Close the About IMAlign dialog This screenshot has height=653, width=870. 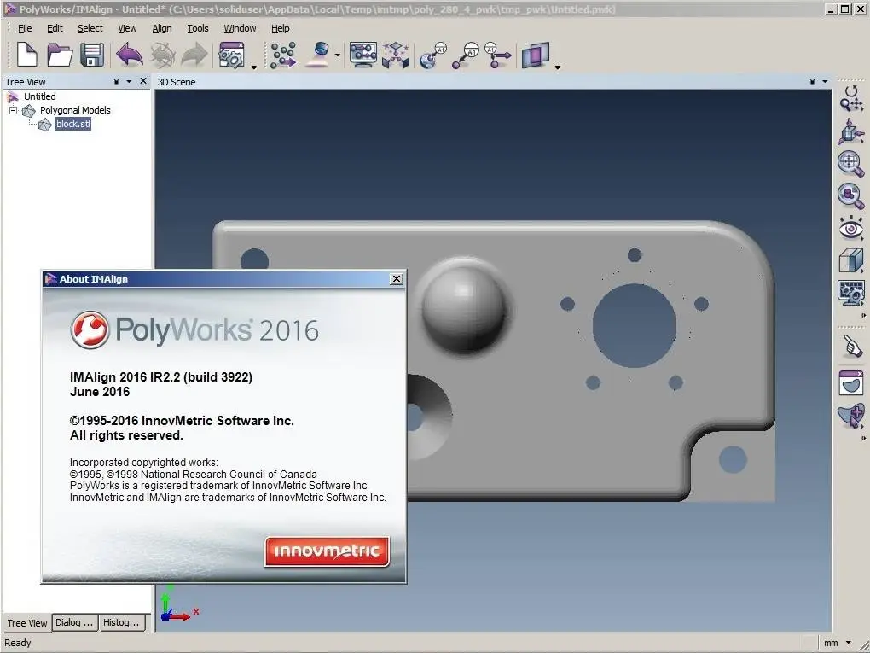(396, 279)
